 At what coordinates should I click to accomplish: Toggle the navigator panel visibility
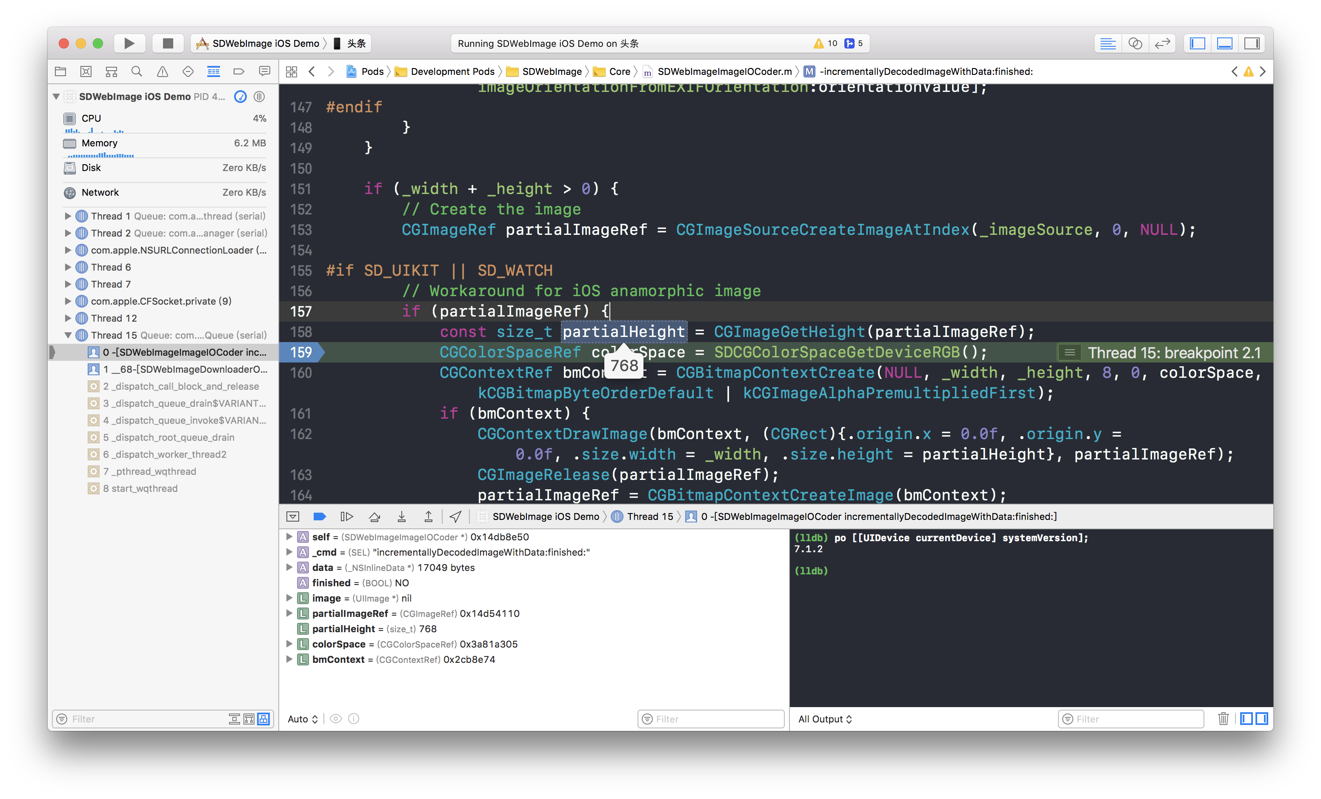tap(1197, 43)
